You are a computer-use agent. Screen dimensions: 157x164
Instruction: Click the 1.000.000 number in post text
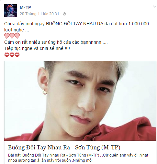coord(139,24)
